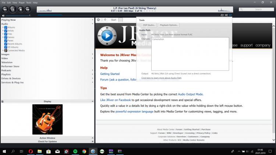Open the Tools menu
This screenshot has width=276, height=155.
[x=29, y=3]
